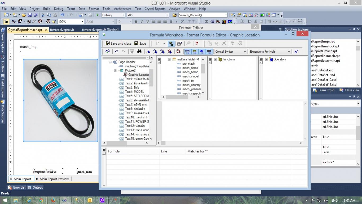
Task: Click the double-slash Comment icon
Action: tap(296, 52)
